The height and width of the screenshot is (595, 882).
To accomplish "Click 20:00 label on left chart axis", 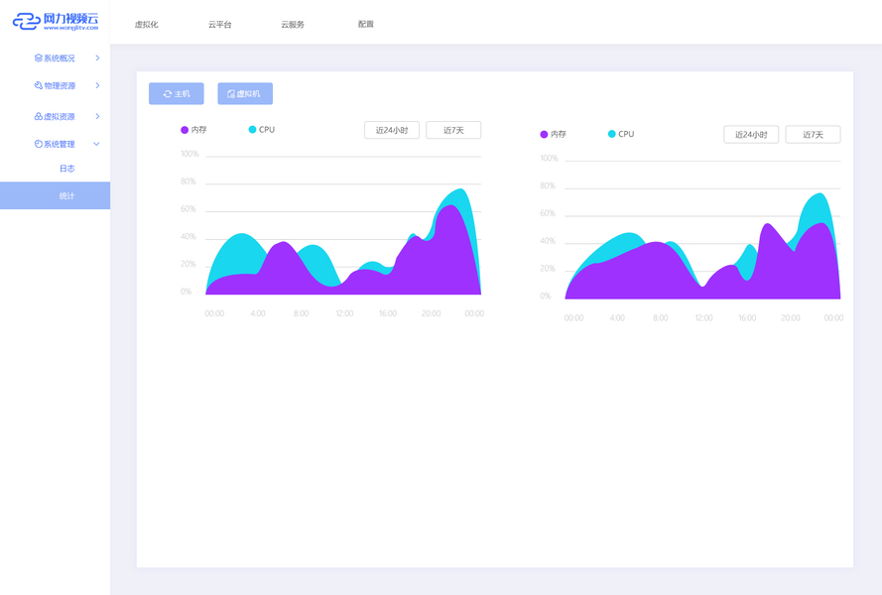I will [431, 313].
